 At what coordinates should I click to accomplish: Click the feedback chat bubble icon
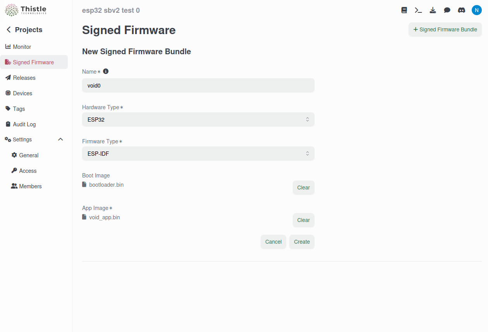click(x=447, y=10)
